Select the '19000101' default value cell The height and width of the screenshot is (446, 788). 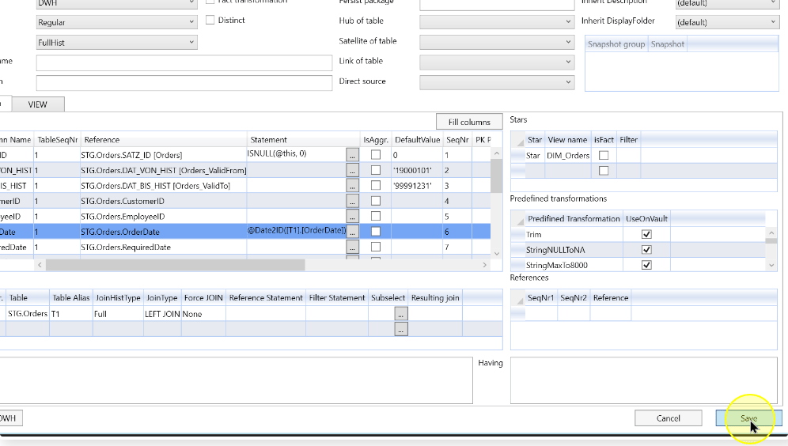coord(417,171)
